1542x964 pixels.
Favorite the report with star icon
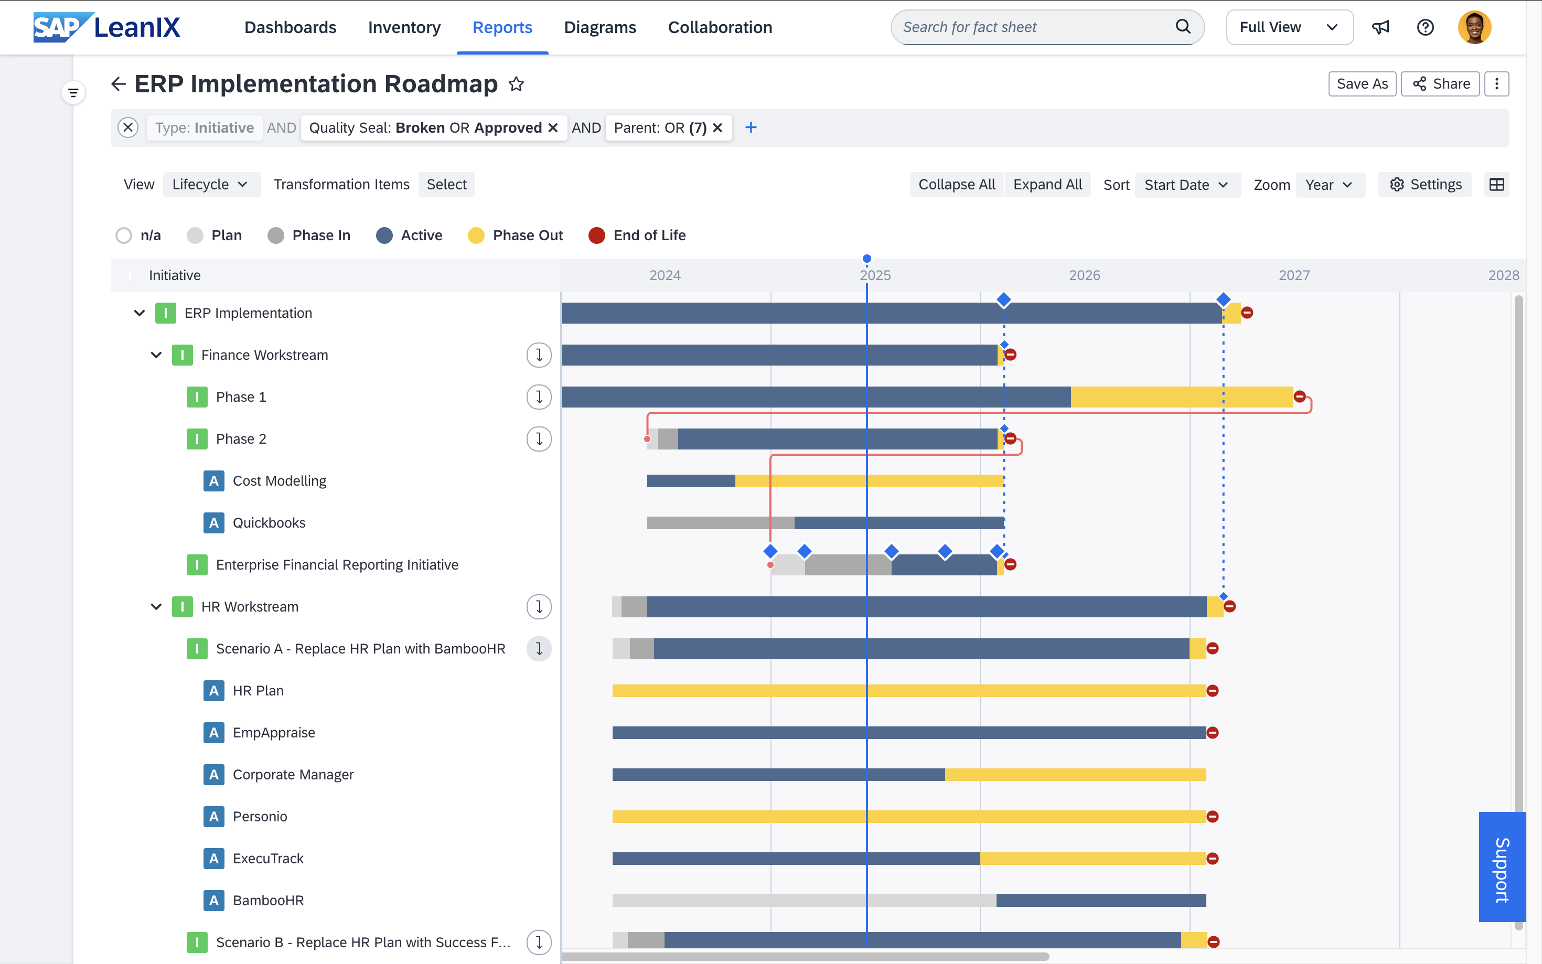[x=516, y=84]
